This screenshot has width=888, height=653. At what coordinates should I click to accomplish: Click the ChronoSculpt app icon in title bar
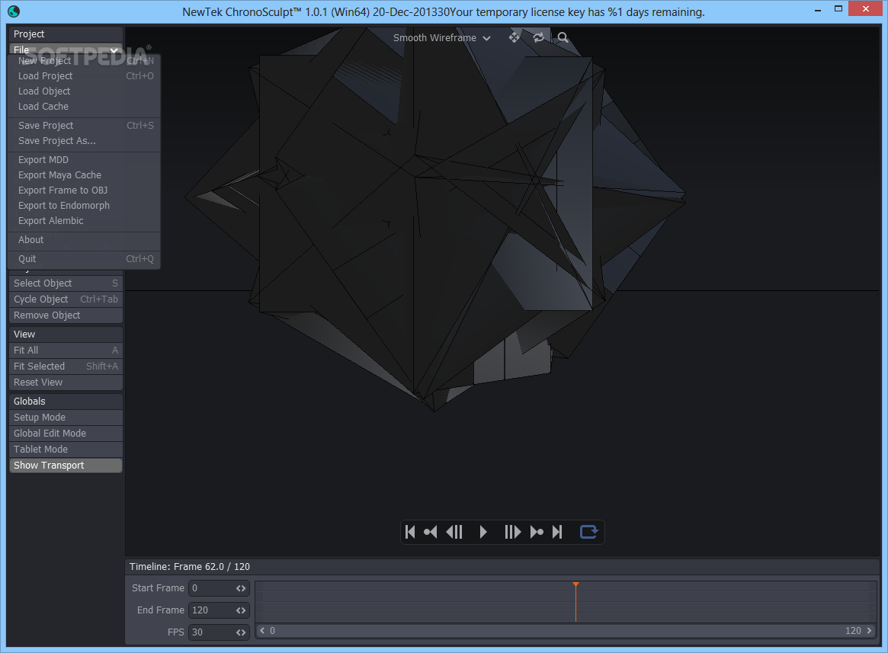pyautogui.click(x=14, y=11)
